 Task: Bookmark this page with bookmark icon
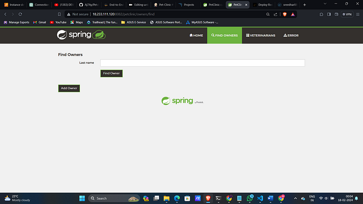coord(59,14)
